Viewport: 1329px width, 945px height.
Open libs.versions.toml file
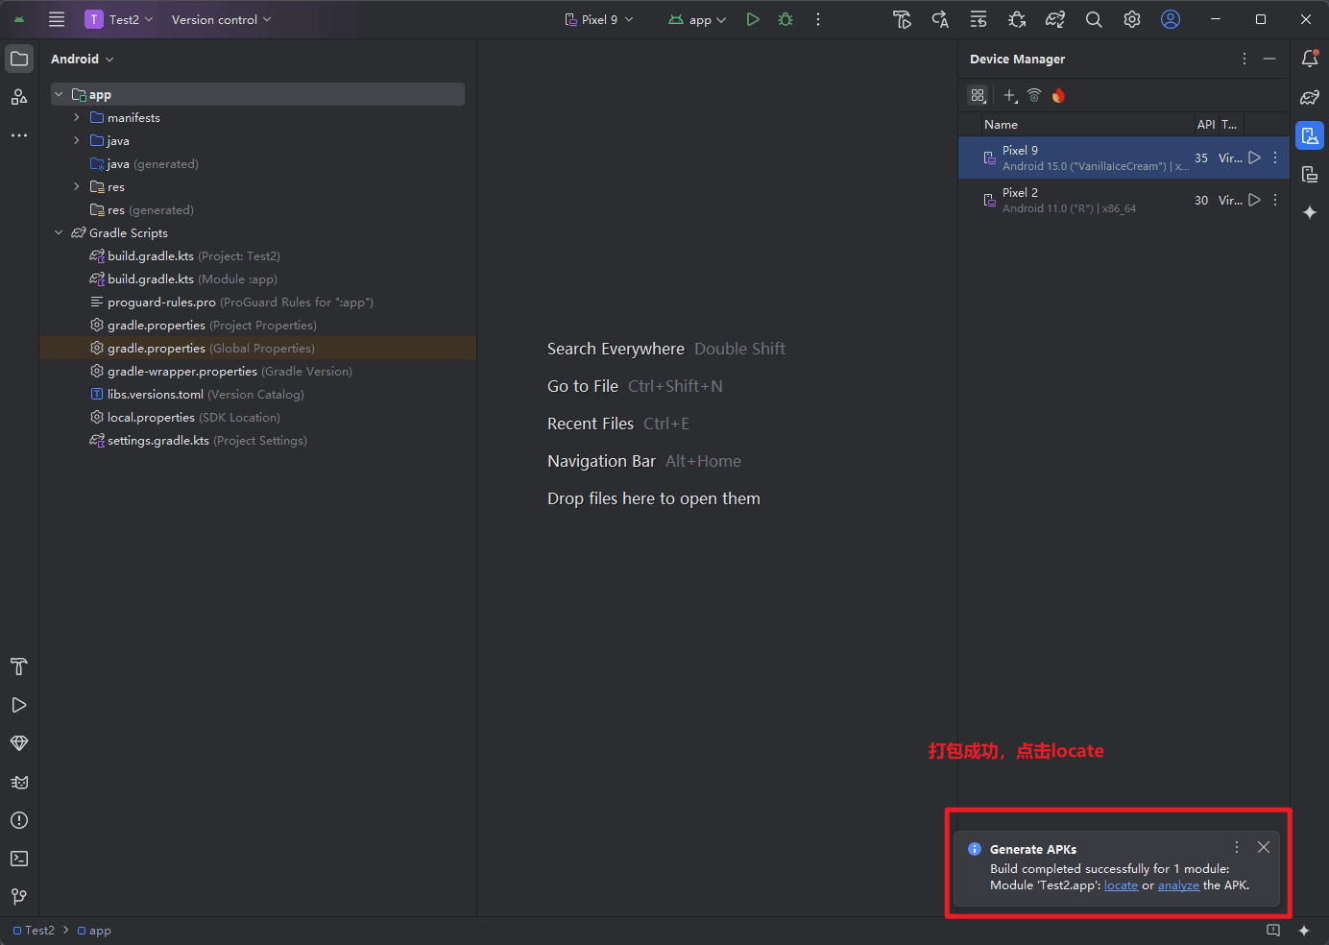coord(155,394)
